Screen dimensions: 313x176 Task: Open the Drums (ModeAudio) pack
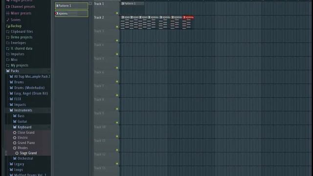pyautogui.click(x=27, y=88)
